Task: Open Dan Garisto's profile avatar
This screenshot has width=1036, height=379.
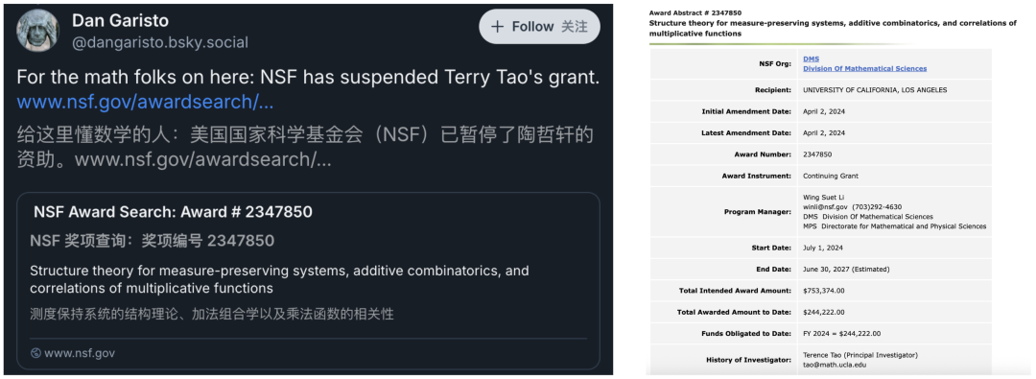Action: point(37,31)
